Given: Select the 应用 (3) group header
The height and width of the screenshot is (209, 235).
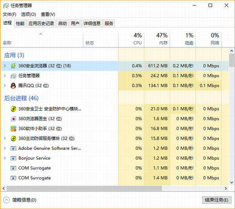Looking at the screenshot, I should tap(14, 55).
